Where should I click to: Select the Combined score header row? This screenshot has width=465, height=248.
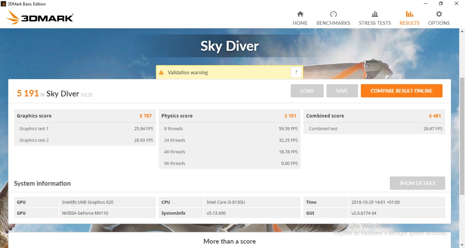tap(374, 116)
